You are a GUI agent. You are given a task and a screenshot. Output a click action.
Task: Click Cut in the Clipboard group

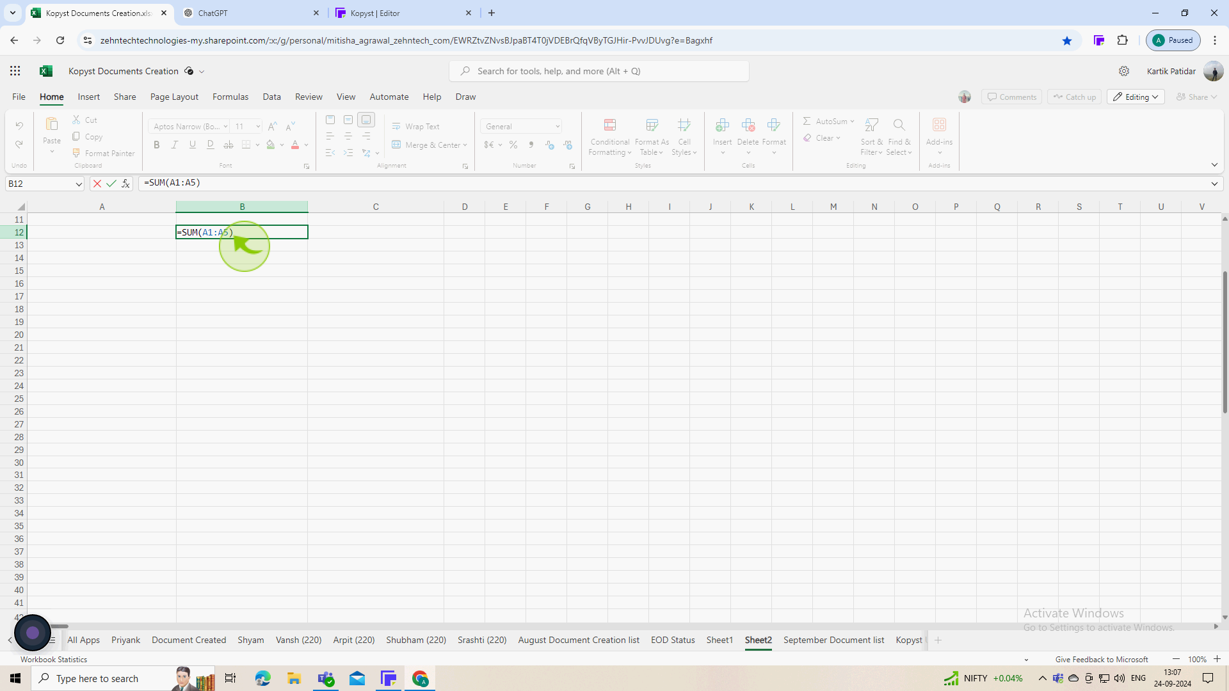coord(84,120)
